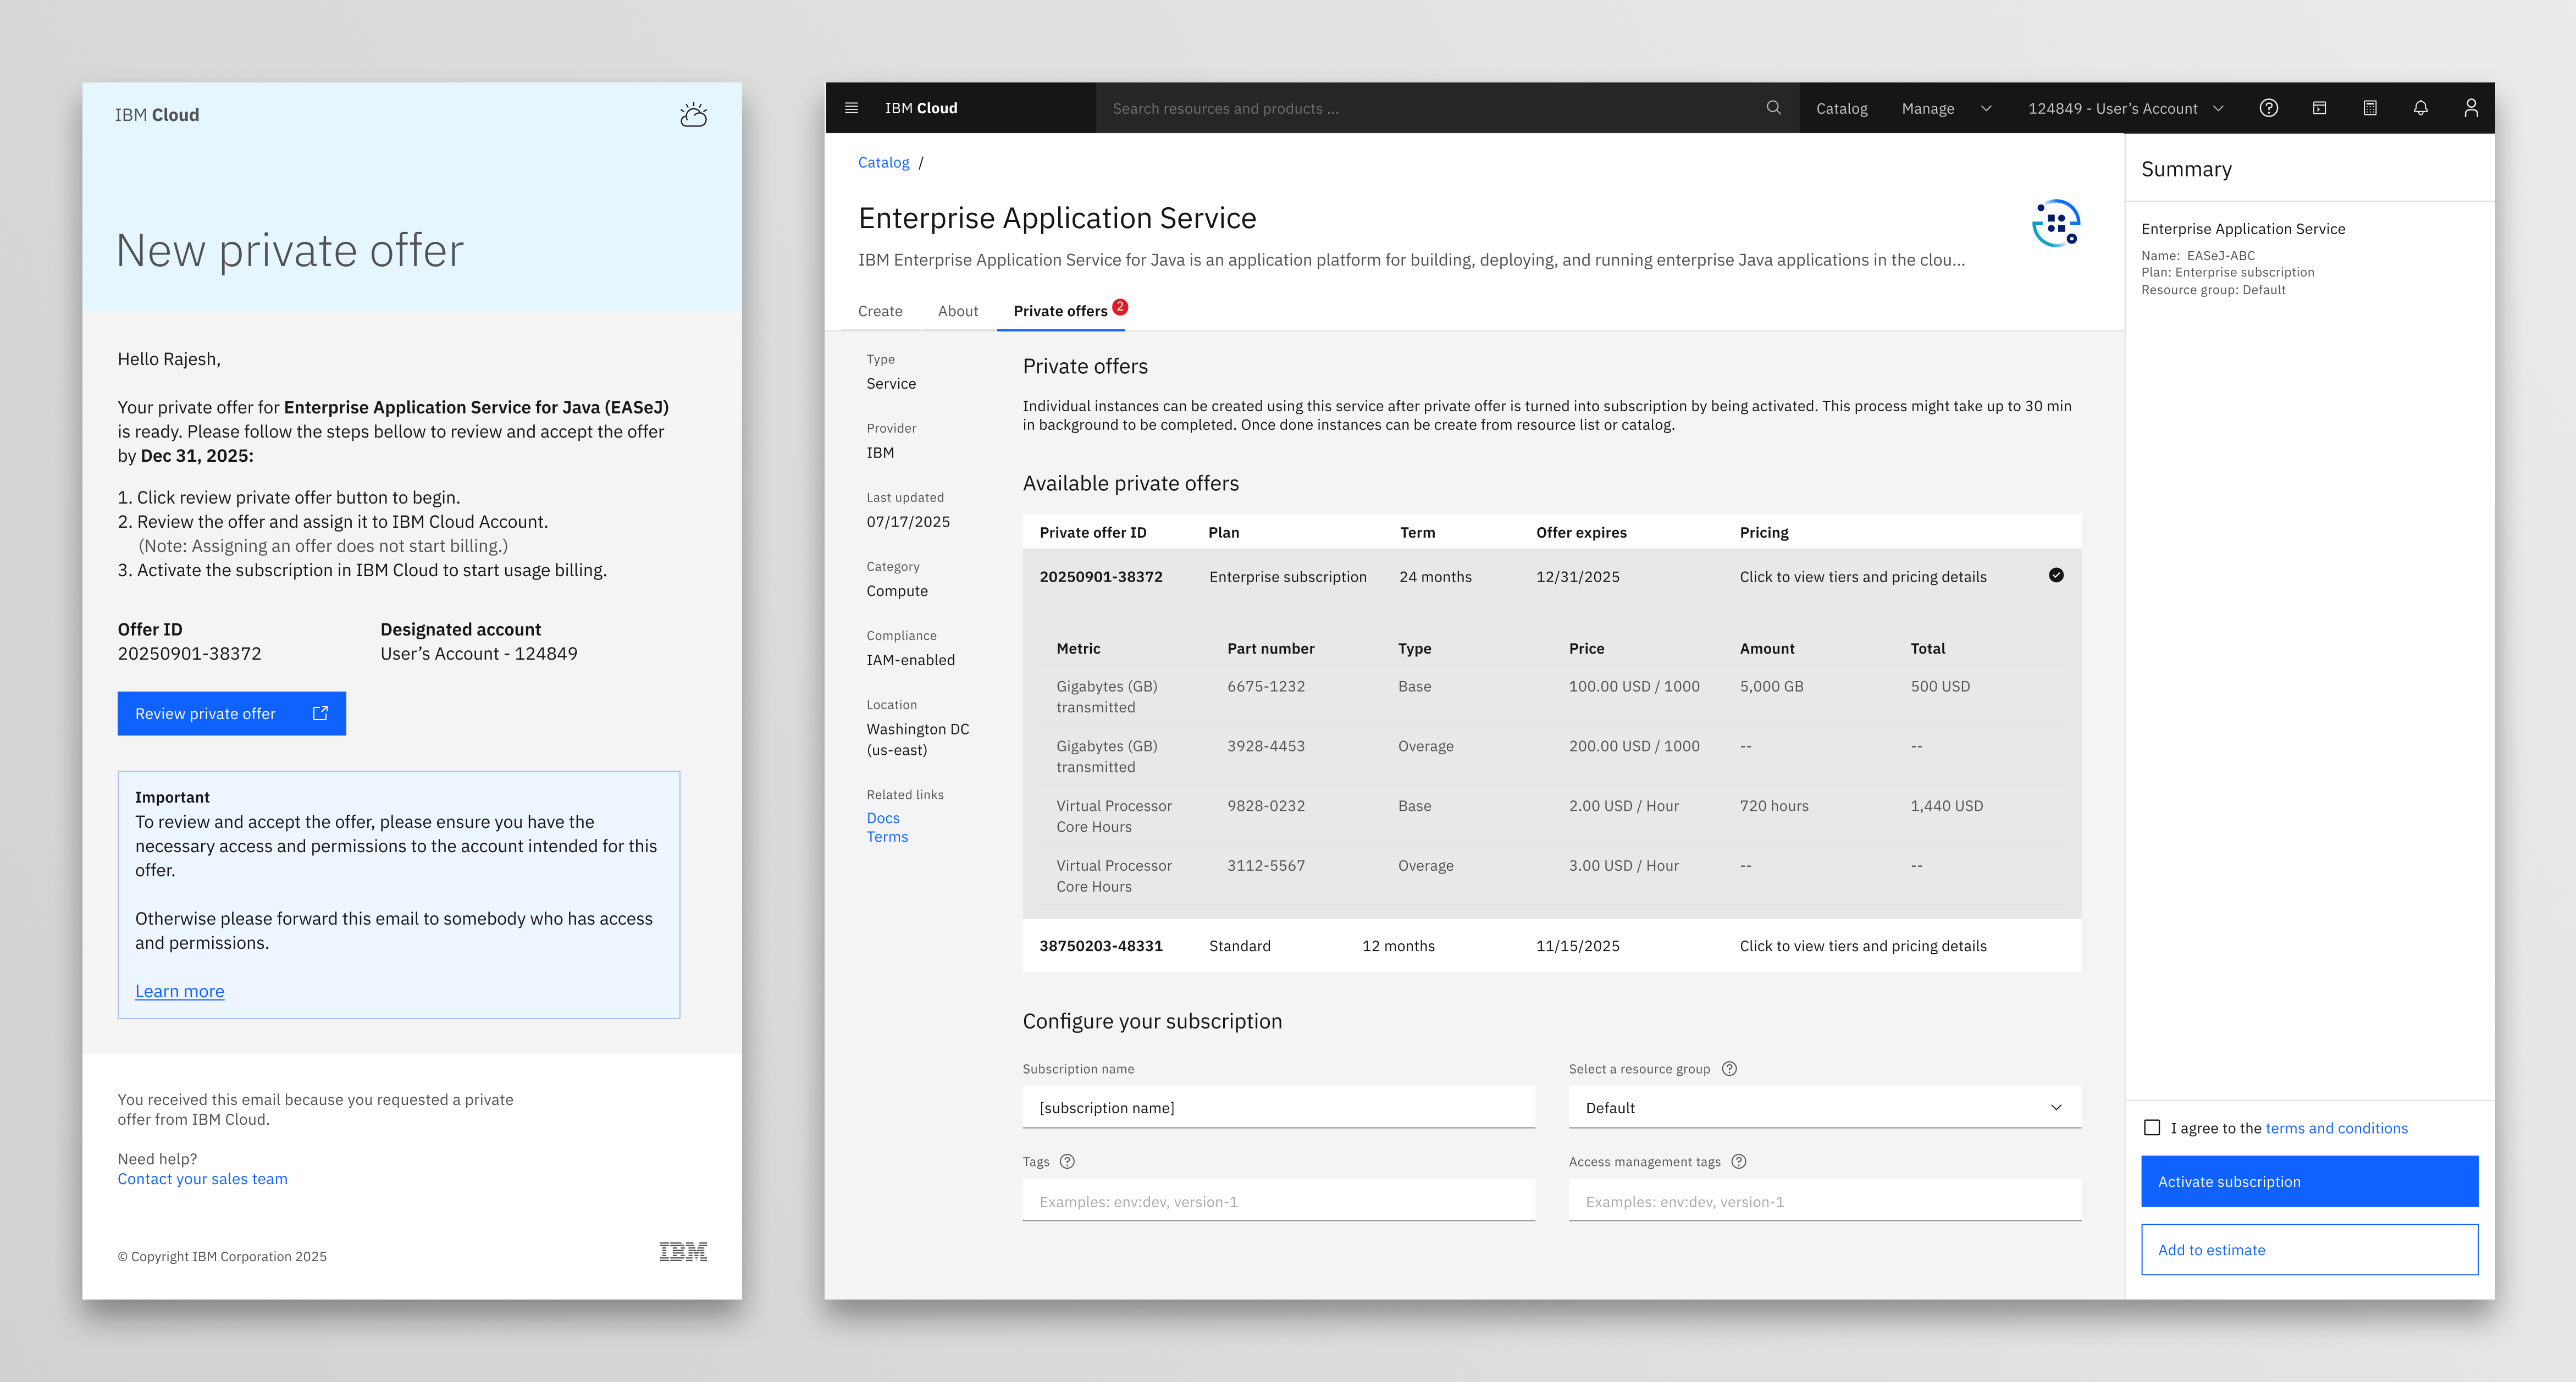Follow the Contact your sales team link
The image size is (2576, 1382).
[x=202, y=1178]
